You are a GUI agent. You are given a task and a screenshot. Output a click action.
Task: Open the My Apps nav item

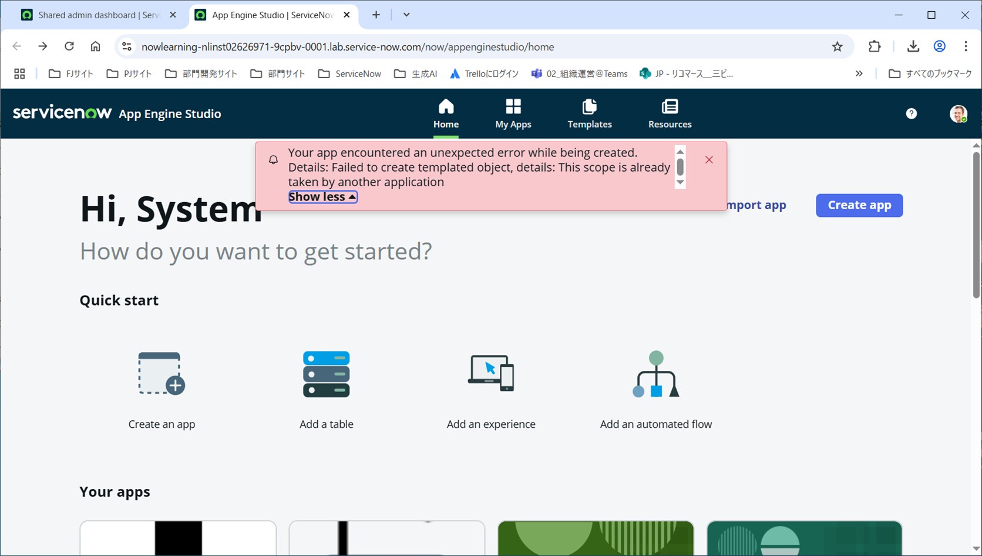[513, 114]
